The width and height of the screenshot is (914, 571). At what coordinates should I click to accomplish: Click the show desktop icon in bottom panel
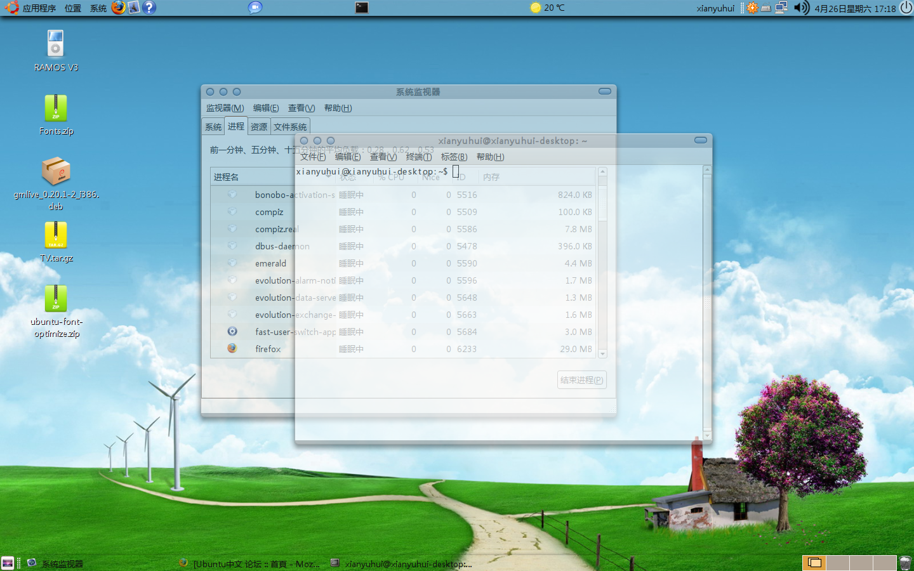(x=8, y=563)
